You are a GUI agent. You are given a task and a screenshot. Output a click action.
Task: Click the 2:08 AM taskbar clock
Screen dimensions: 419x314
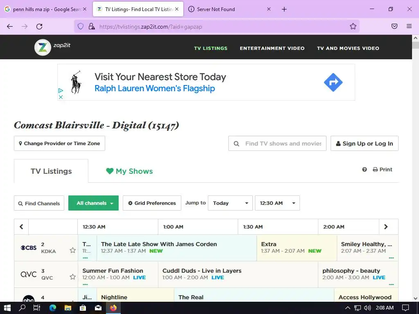[385, 308]
